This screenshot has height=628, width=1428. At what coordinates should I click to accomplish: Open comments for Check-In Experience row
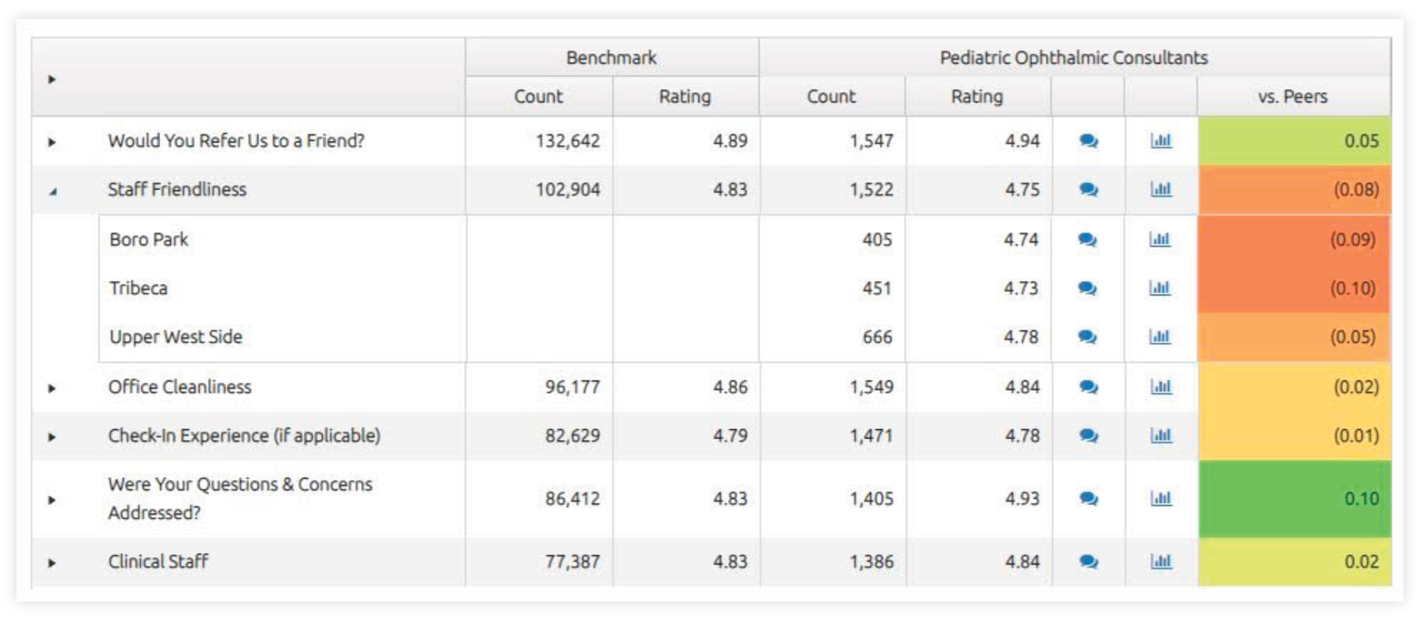[1088, 436]
